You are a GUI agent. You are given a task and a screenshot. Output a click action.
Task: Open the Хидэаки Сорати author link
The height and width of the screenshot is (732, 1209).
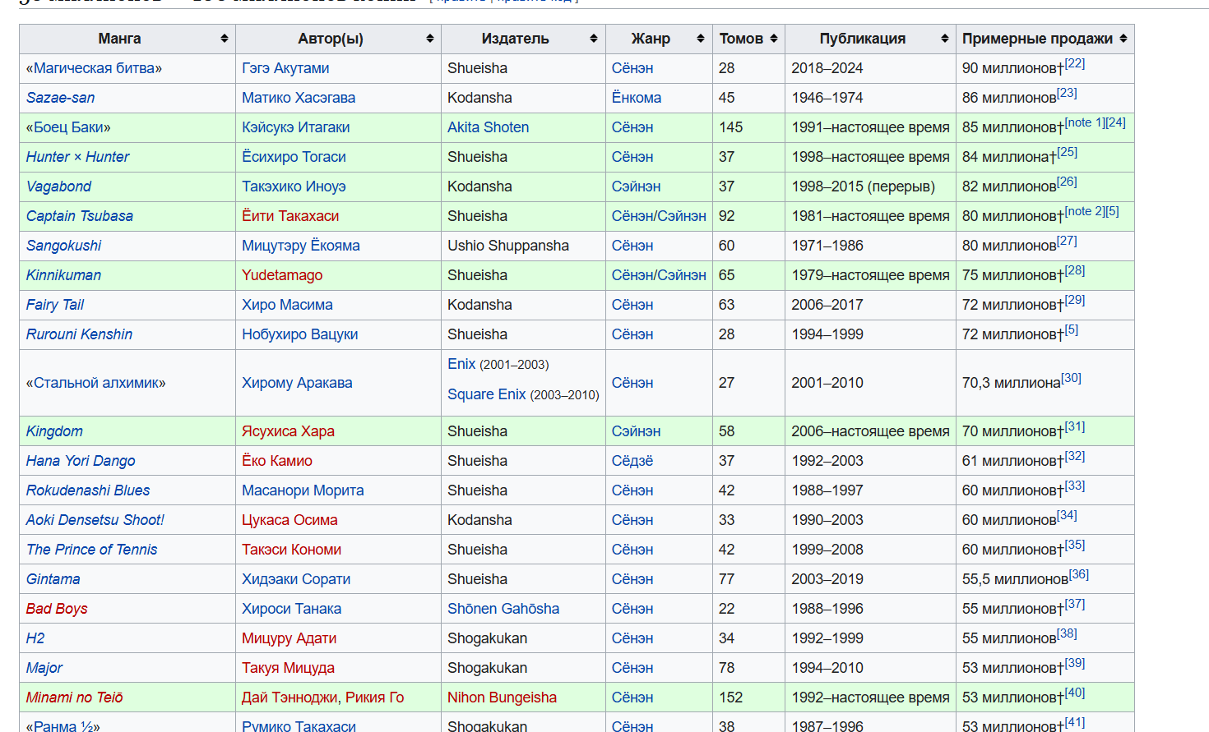pos(296,579)
